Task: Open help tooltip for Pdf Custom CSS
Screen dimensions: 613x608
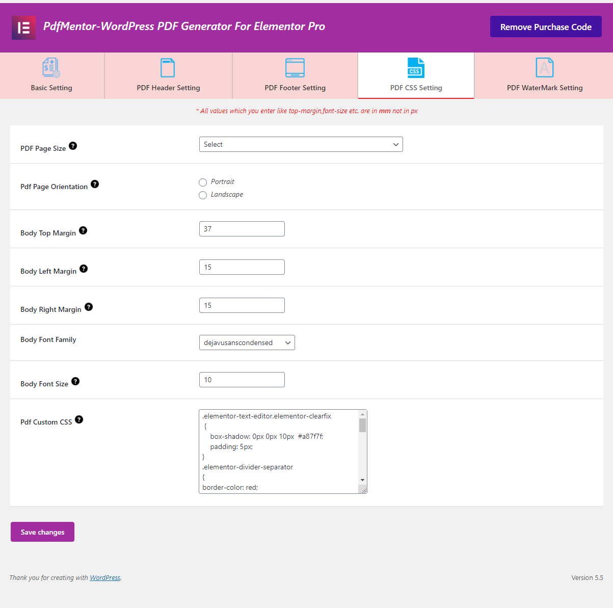Action: click(x=79, y=419)
